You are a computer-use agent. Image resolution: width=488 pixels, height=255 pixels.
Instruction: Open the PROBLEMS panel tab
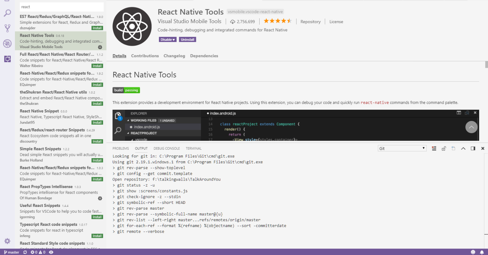121,148
